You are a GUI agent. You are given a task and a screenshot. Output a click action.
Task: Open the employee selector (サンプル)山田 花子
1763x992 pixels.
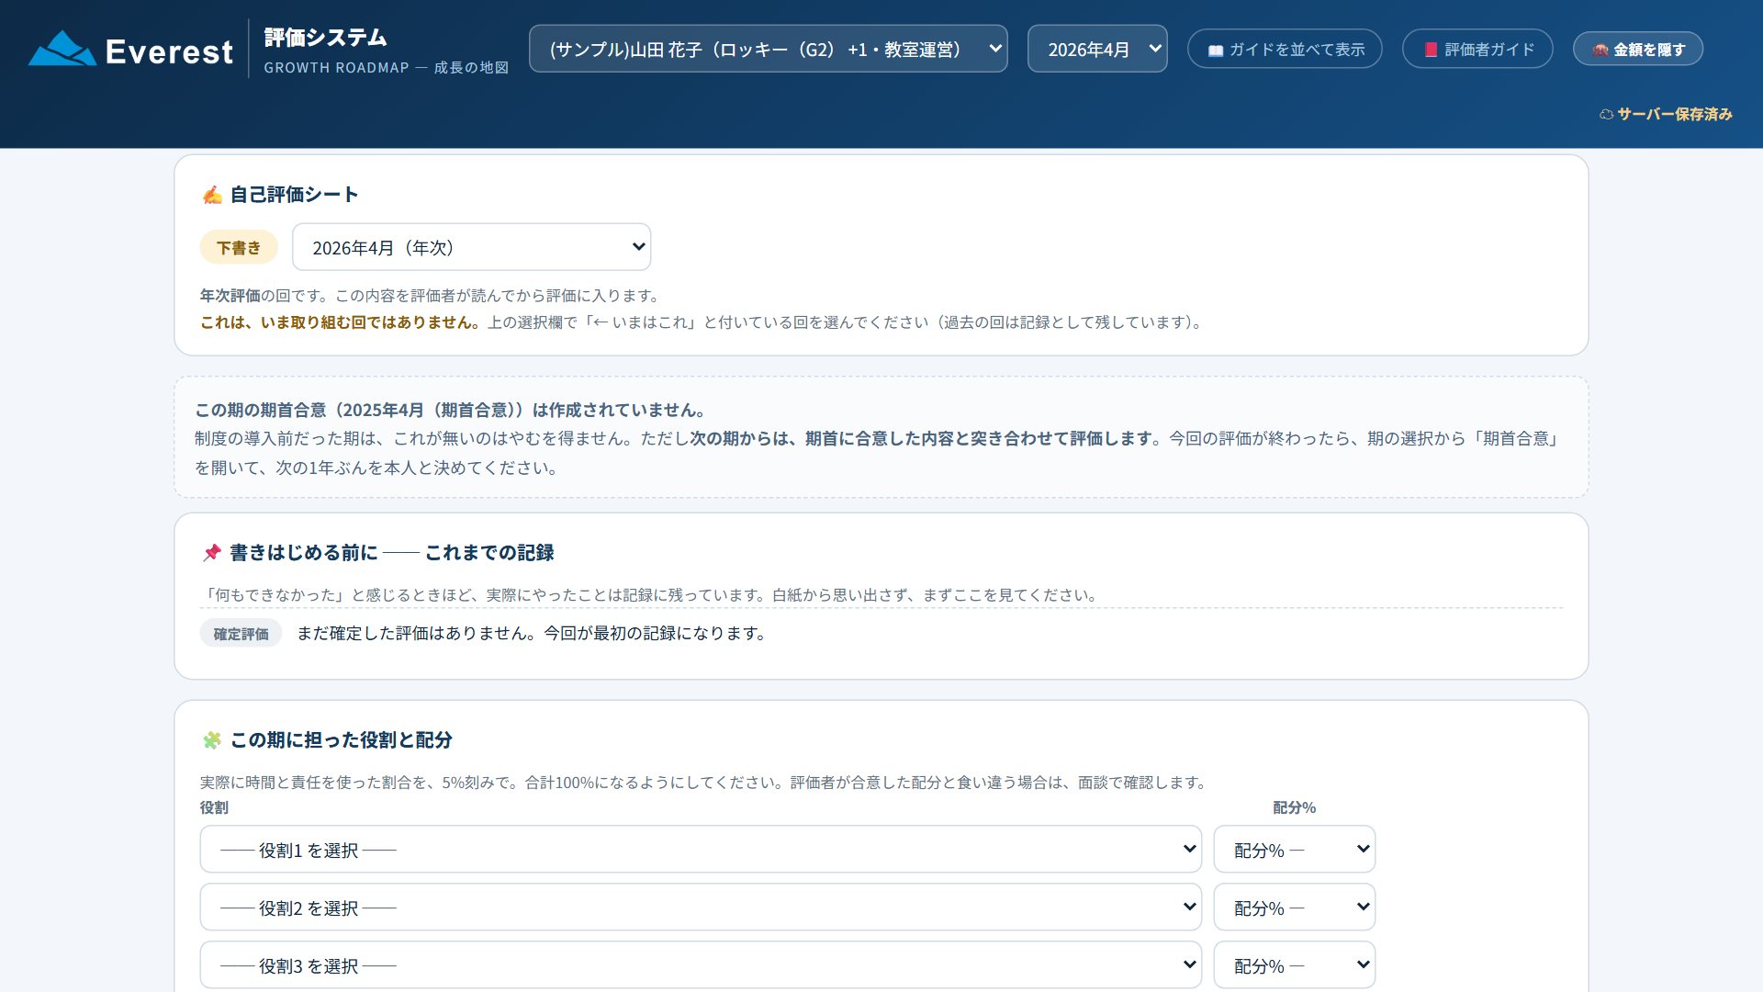click(x=768, y=49)
